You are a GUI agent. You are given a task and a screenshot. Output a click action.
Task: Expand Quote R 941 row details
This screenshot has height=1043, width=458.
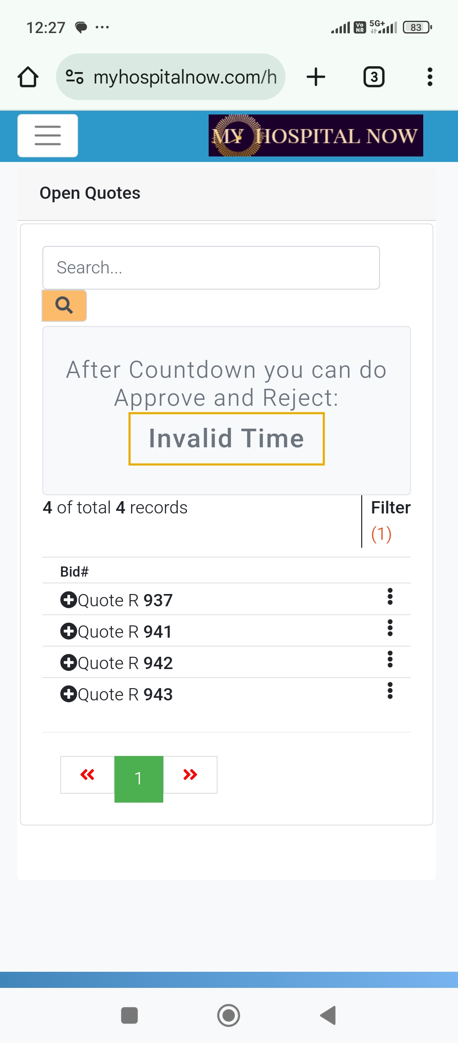(x=68, y=631)
